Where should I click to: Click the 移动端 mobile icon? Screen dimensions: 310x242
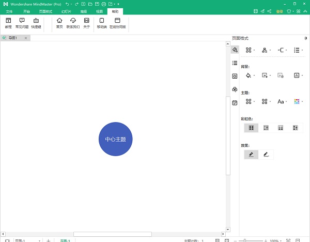[x=101, y=22]
